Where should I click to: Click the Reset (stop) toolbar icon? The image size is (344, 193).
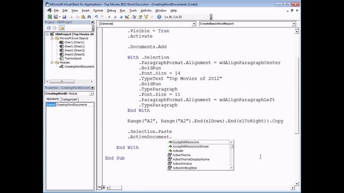coord(121,17)
